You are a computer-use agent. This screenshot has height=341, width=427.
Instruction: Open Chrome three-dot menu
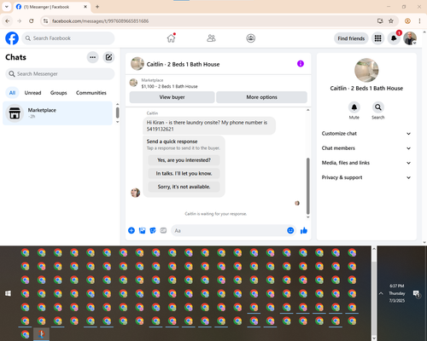click(x=419, y=21)
